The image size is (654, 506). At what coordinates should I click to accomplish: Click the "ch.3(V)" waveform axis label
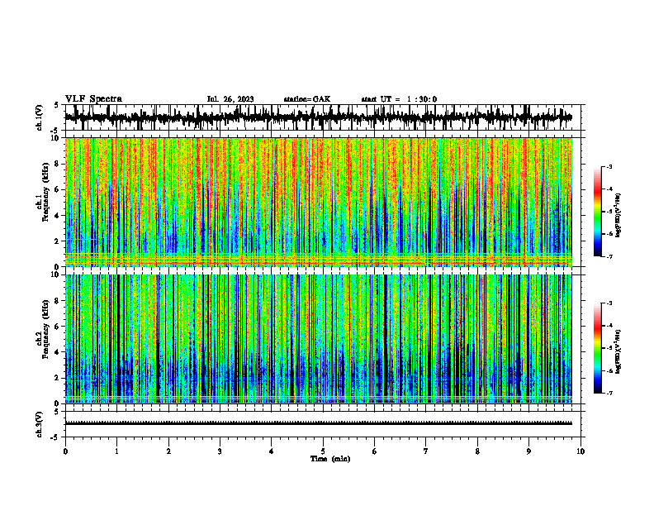coord(40,424)
